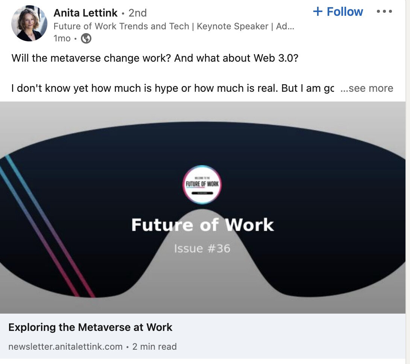
Task: Click the plus icon next to Follow
Action: point(319,11)
